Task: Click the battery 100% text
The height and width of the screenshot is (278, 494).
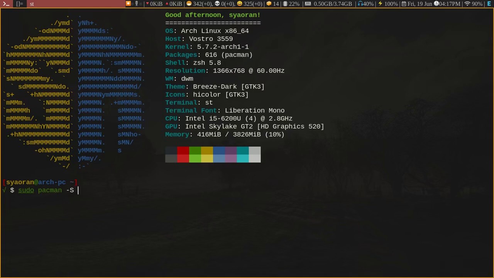Action: point(391,4)
